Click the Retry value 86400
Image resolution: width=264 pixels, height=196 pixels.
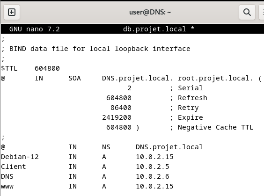pos(121,108)
